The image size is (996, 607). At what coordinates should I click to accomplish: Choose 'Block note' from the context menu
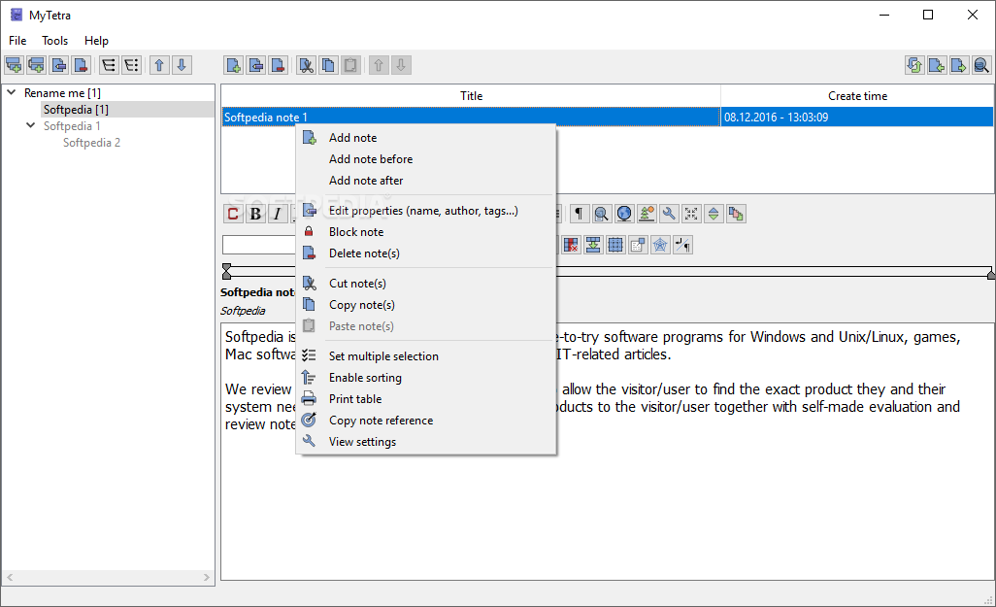click(x=426, y=232)
